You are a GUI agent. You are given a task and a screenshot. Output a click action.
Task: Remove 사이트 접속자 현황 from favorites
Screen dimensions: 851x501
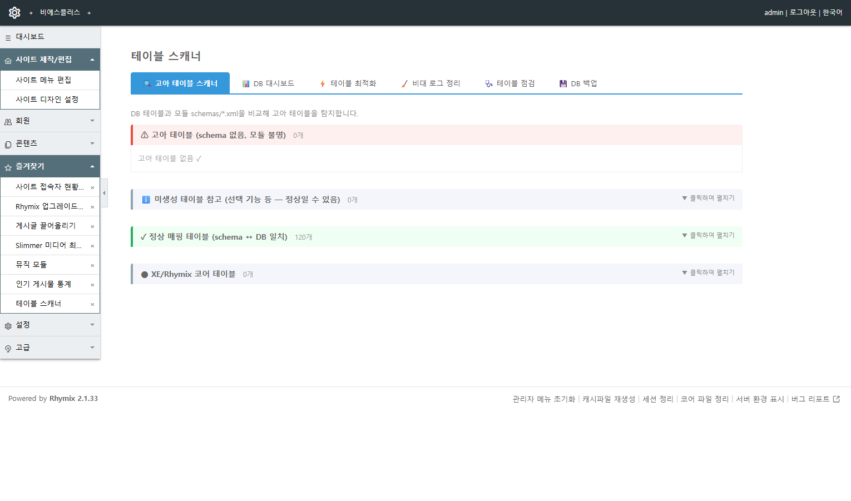point(92,188)
